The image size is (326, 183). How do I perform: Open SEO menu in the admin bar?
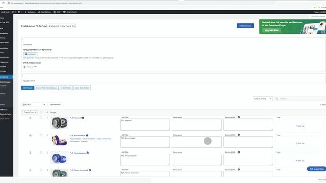pos(57,12)
